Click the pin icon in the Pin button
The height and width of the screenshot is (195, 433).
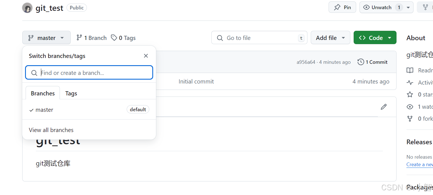[337, 7]
